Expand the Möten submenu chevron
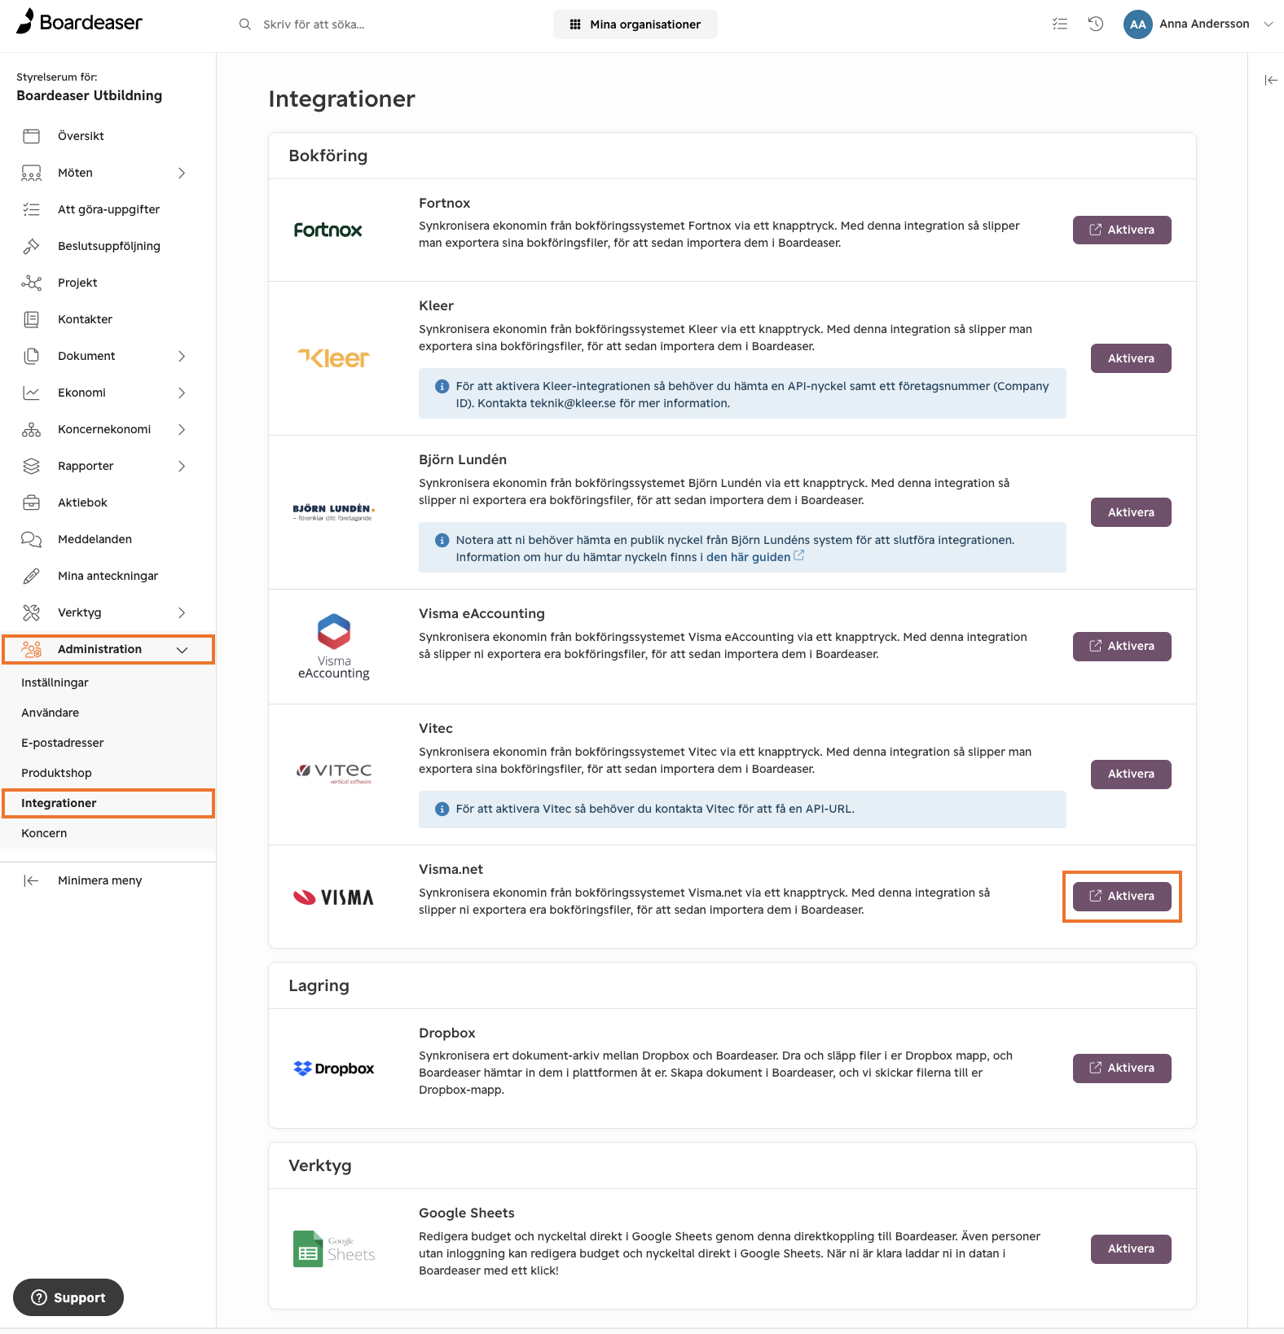 (x=182, y=173)
